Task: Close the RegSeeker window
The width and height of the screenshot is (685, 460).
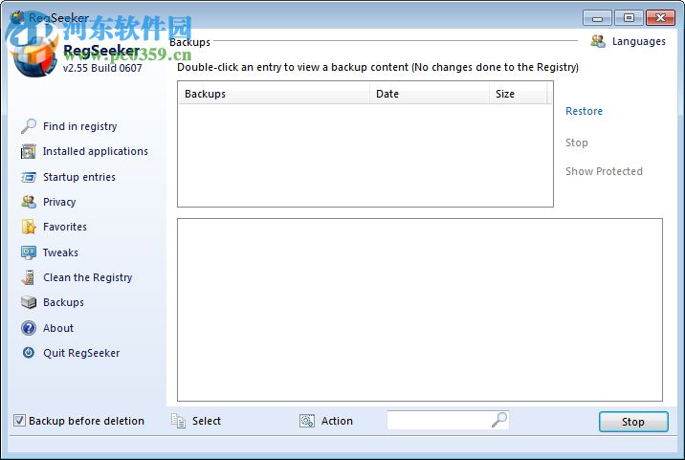Action: point(660,18)
